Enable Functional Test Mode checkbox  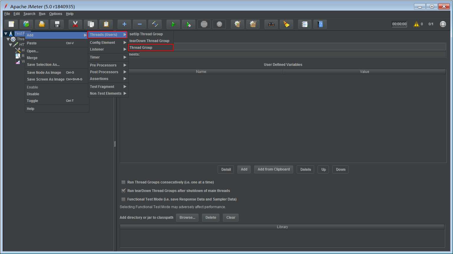(x=124, y=199)
